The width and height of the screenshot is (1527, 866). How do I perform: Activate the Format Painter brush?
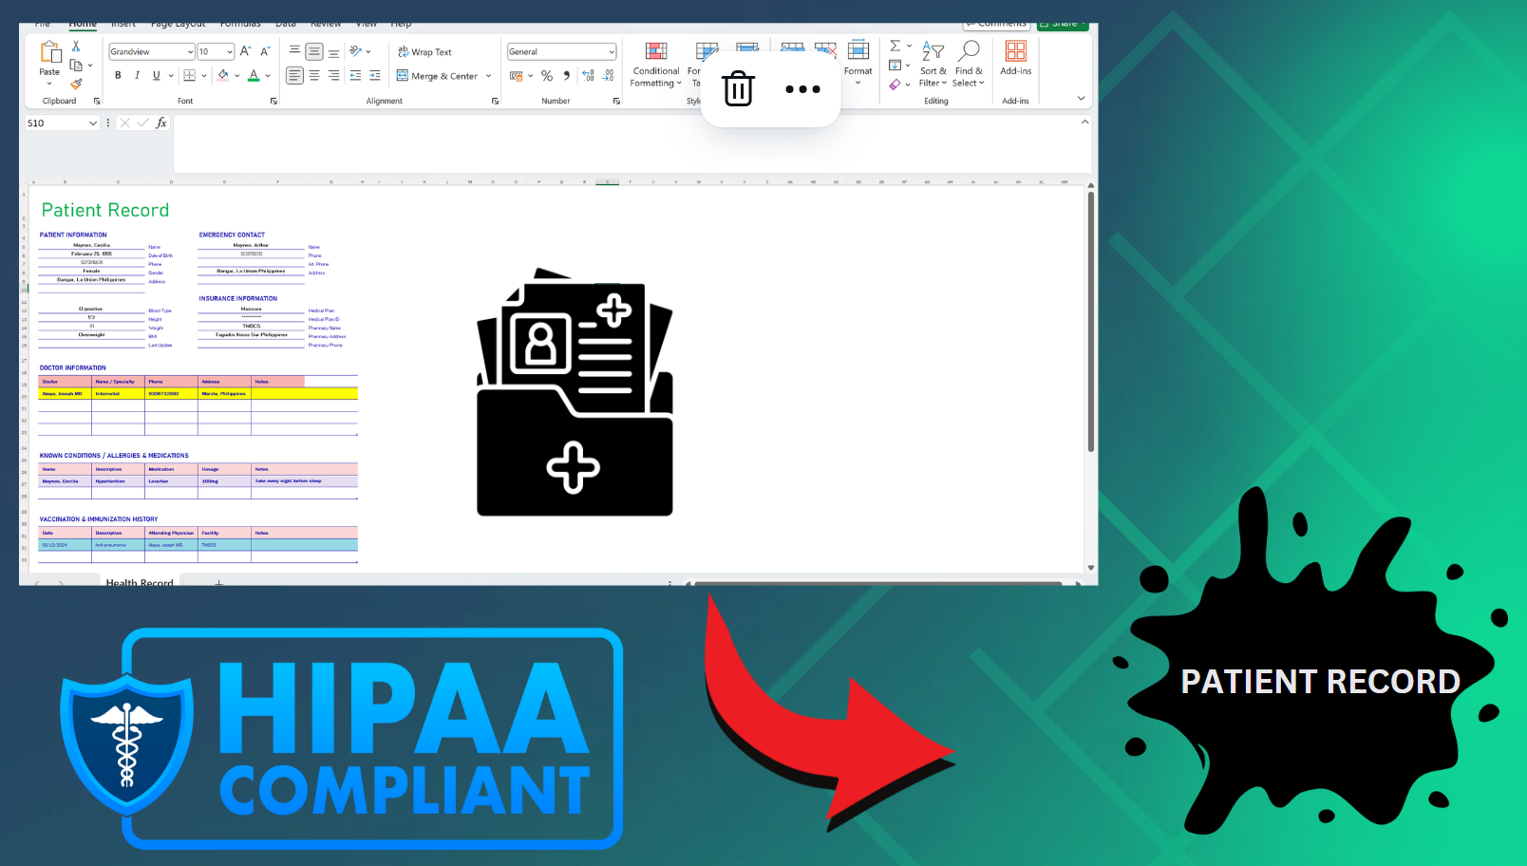(76, 84)
